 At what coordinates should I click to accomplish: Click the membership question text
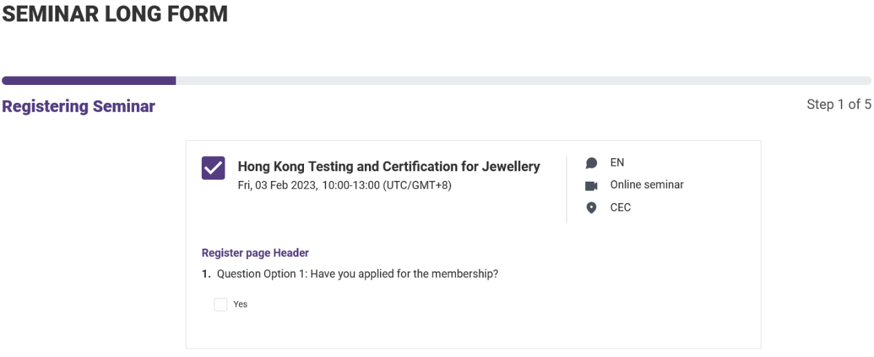tap(358, 274)
